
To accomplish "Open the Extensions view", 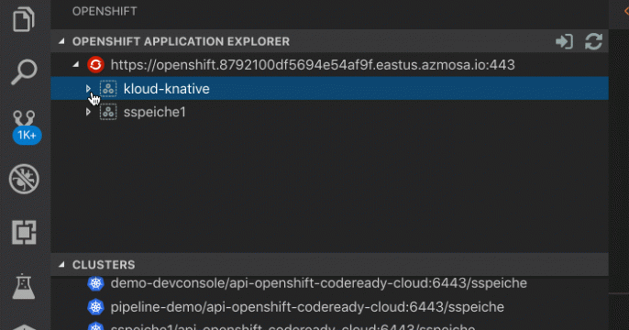I will 24,232.
